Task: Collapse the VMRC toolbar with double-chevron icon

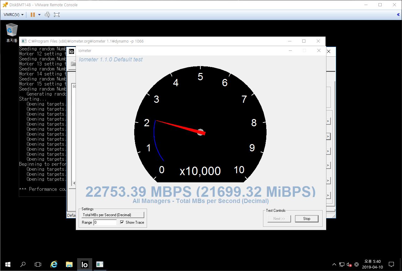Action: 398,14
